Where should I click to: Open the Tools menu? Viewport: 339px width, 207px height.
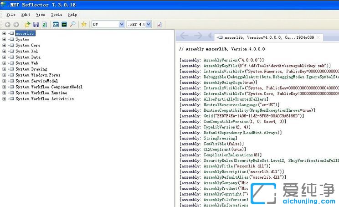[56, 15]
